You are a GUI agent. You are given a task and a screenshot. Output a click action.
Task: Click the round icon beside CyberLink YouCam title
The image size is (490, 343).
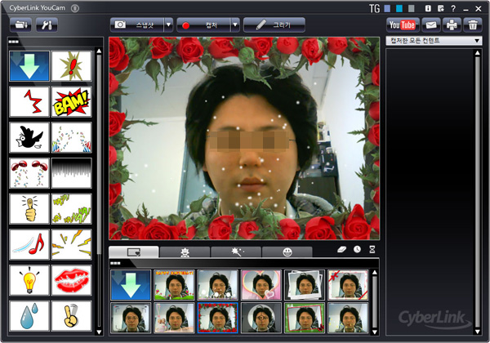pyautogui.click(x=75, y=8)
